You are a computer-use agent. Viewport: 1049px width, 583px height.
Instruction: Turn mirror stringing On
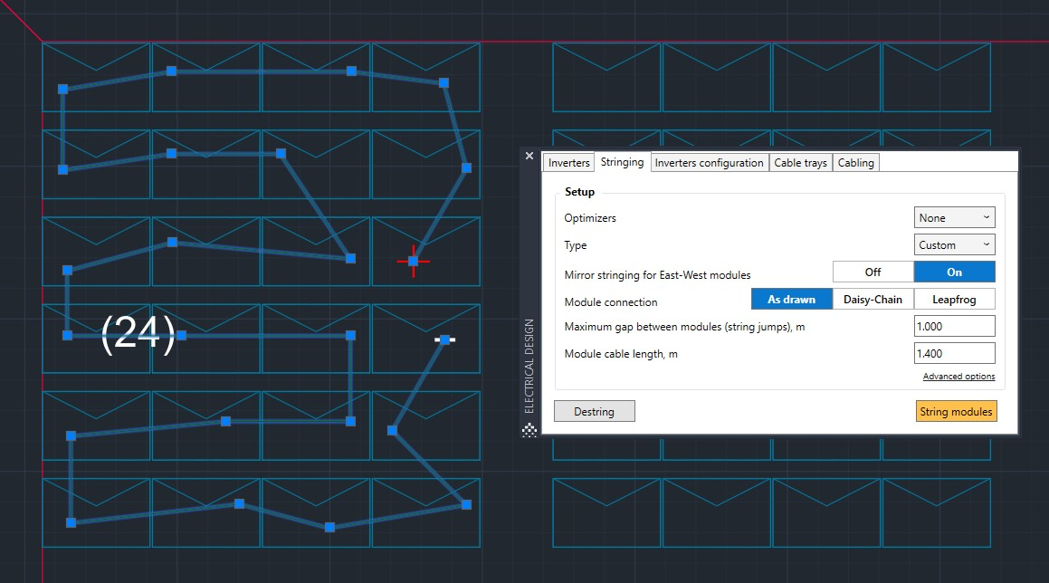pos(954,272)
